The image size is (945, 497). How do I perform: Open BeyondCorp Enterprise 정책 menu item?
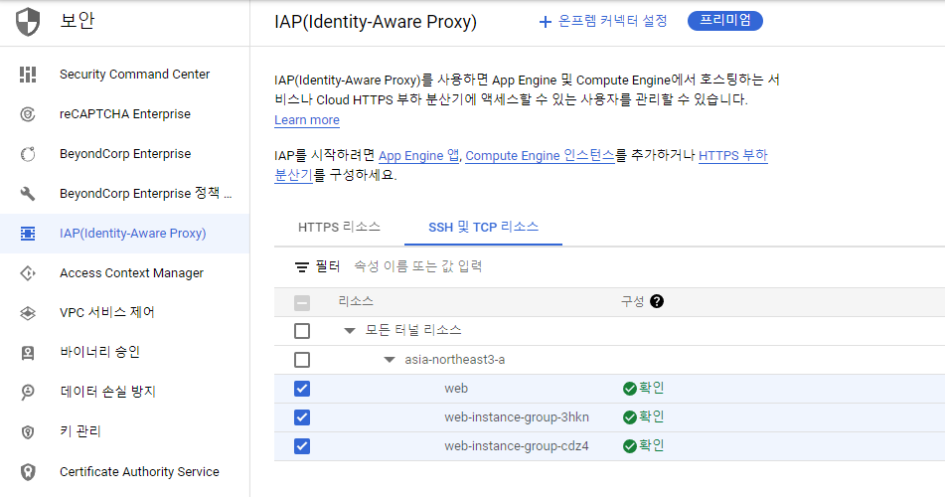click(x=125, y=194)
